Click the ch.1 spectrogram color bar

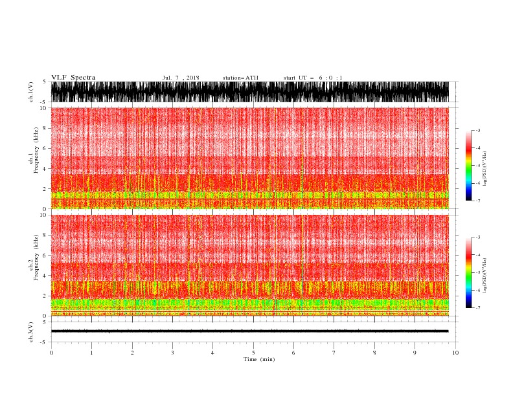tap(468, 166)
